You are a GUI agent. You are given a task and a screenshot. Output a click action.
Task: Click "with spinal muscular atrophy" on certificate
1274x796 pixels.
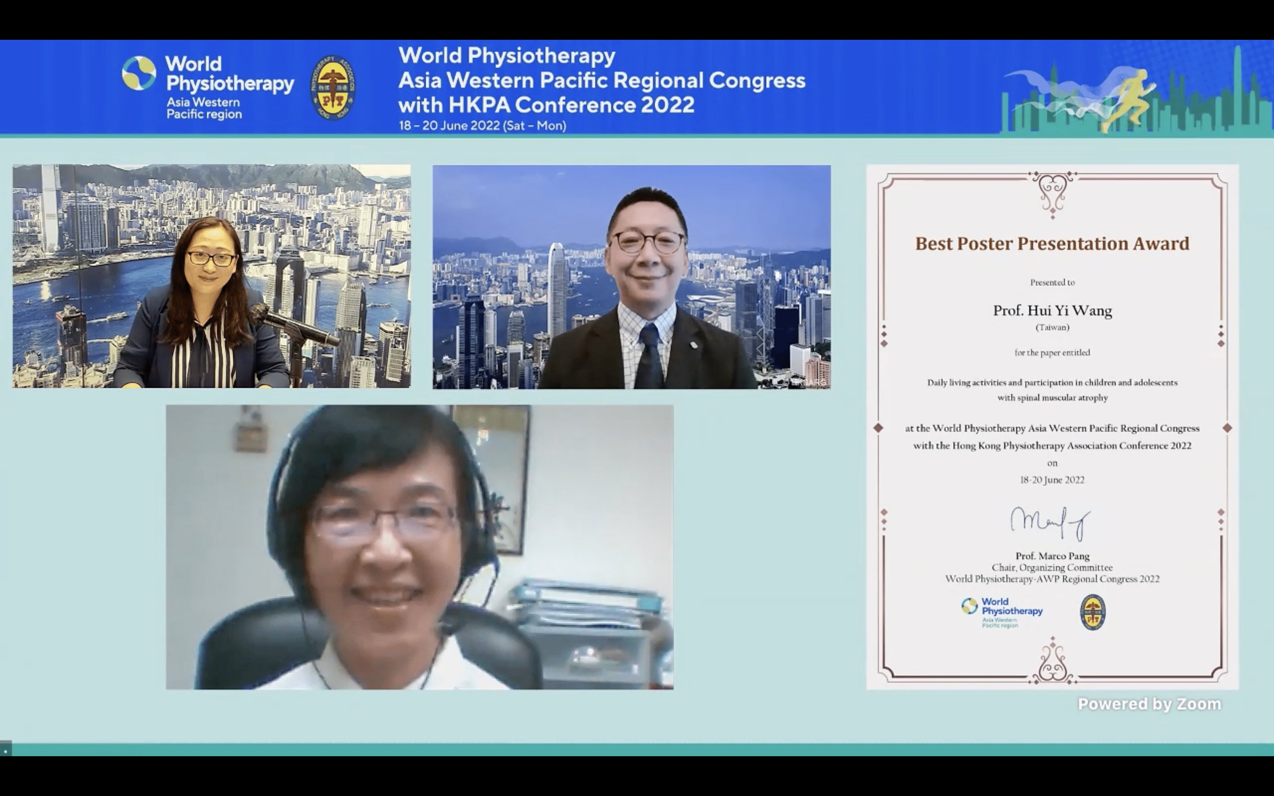pos(1052,398)
